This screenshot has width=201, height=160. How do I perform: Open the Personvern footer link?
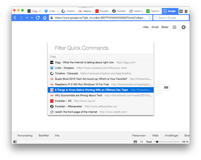pos(139,136)
